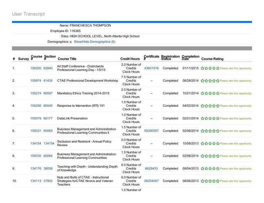Rate Seclusion and Restraint five stars

click(x=218, y=143)
